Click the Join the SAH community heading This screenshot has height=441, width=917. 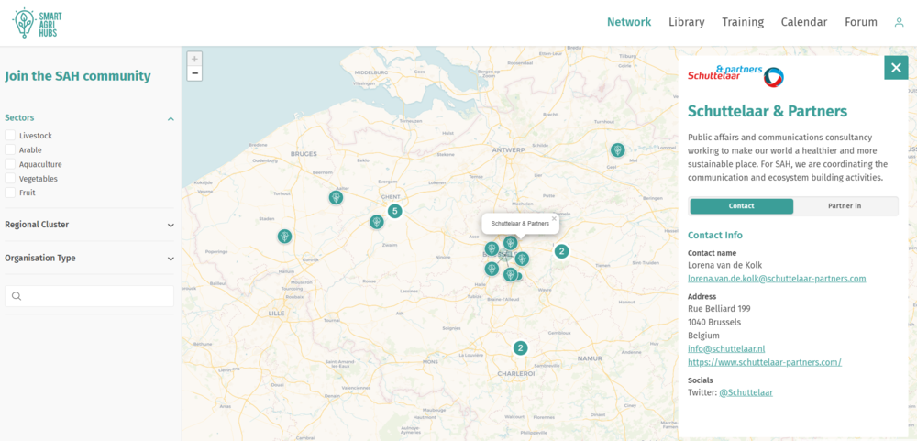(78, 76)
